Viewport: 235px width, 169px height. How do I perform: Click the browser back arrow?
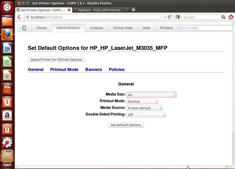[x=19, y=17]
